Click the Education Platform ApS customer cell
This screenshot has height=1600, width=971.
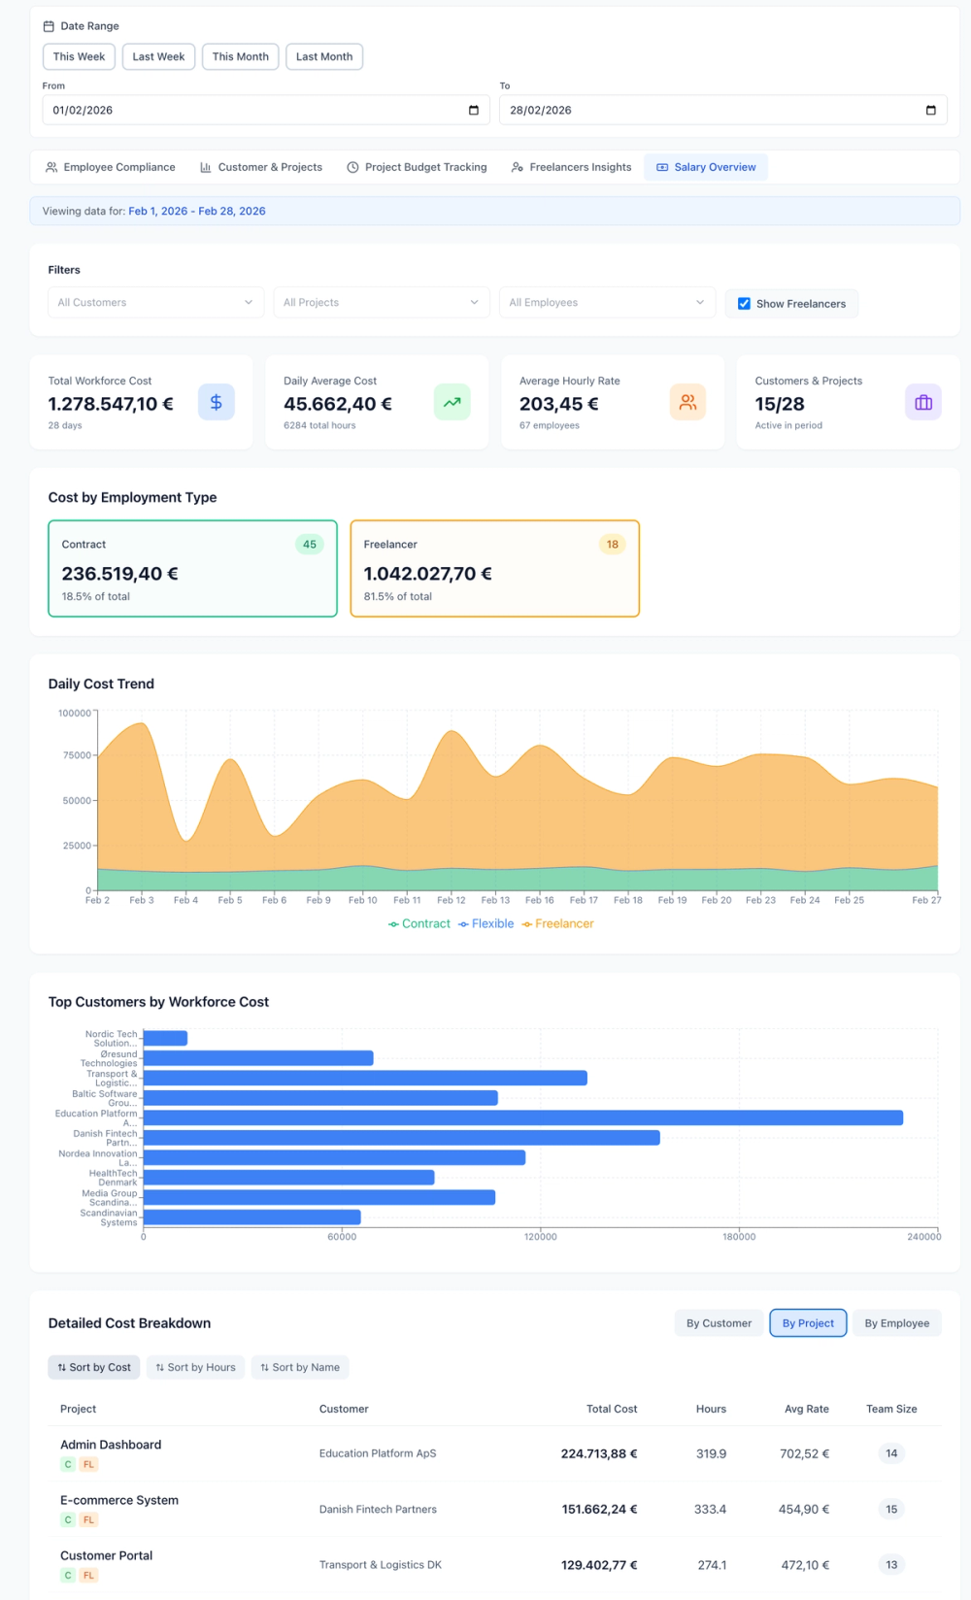pos(378,1453)
